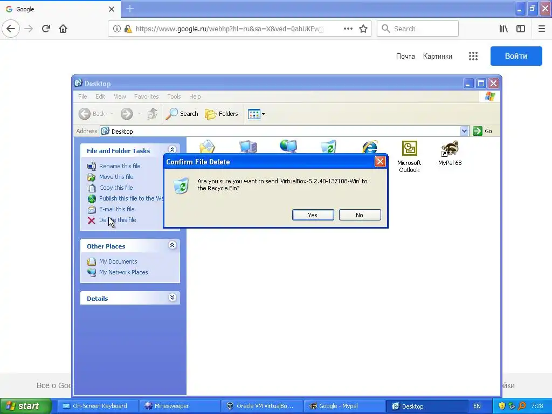This screenshot has width=552, height=414.
Task: Open the browser hamburger menu
Action: tap(542, 29)
